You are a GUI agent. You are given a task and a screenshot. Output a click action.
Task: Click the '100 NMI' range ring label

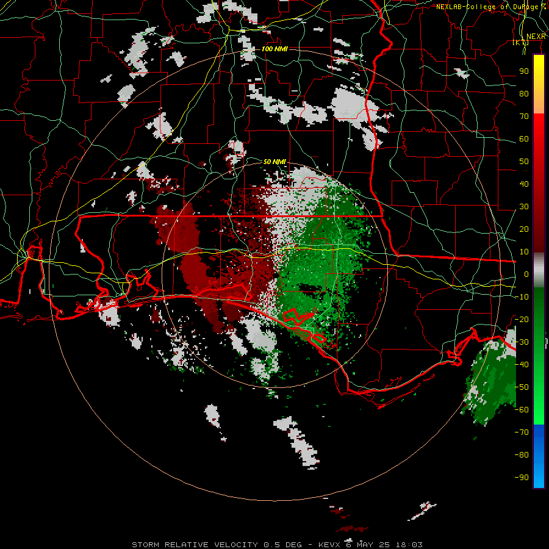(x=274, y=49)
